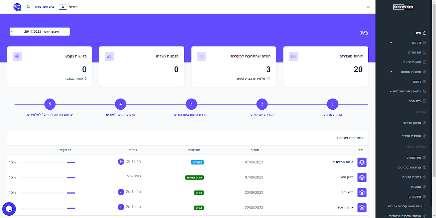Open the user logo avatar
Viewport: 436px width, 218px height.
[x=17, y=7]
